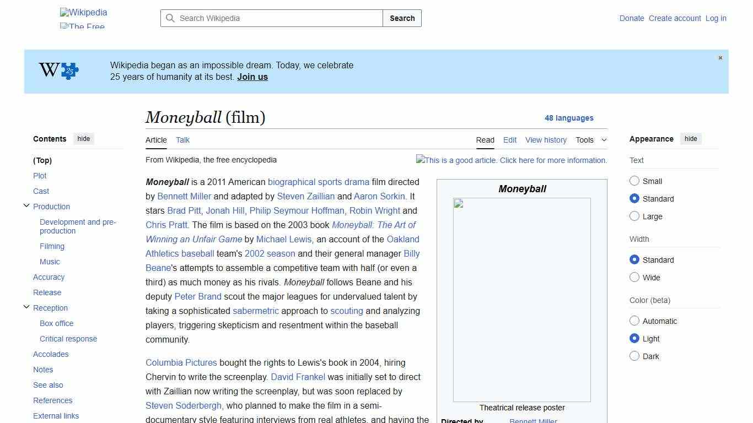753x423 pixels.
Task: Open the Donate page
Action: 632,18
